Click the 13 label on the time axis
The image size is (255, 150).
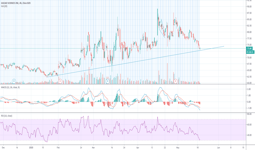click(152, 148)
